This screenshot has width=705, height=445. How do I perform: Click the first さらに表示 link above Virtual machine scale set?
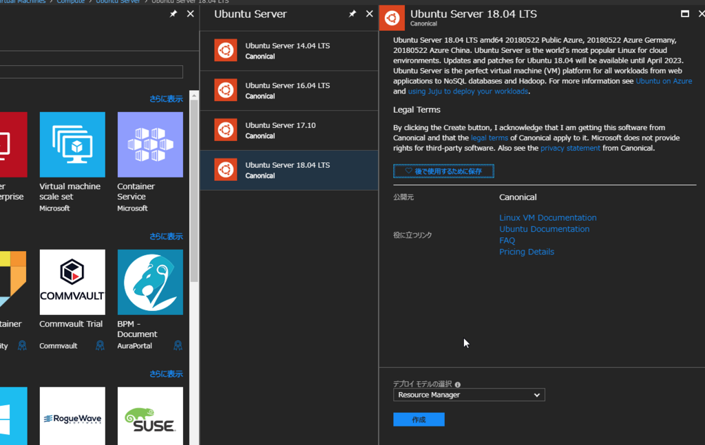[166, 99]
